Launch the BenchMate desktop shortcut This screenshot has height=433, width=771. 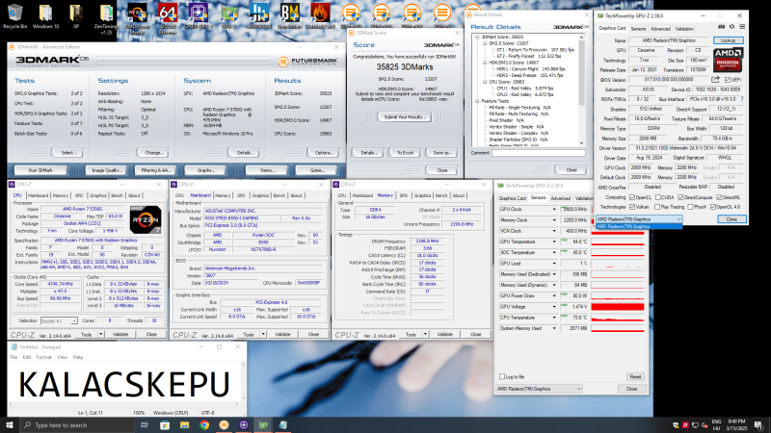[x=290, y=15]
